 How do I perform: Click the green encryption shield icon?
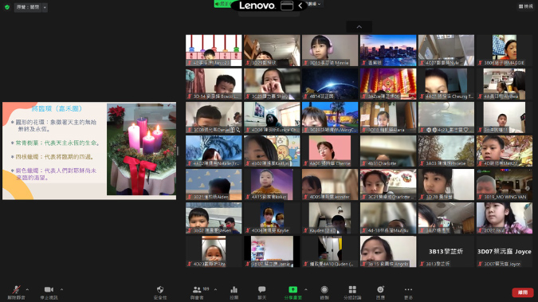[x=7, y=7]
